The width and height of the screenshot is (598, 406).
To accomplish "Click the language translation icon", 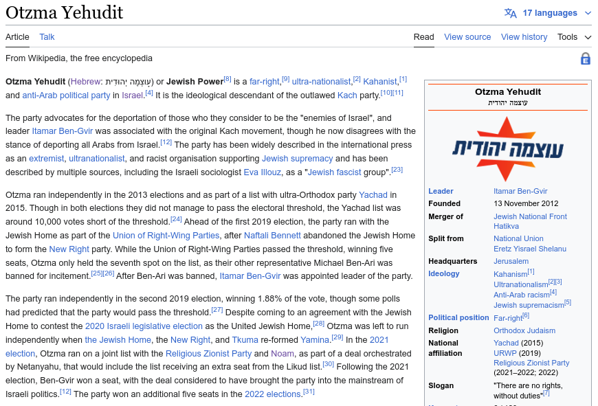I will 510,13.
